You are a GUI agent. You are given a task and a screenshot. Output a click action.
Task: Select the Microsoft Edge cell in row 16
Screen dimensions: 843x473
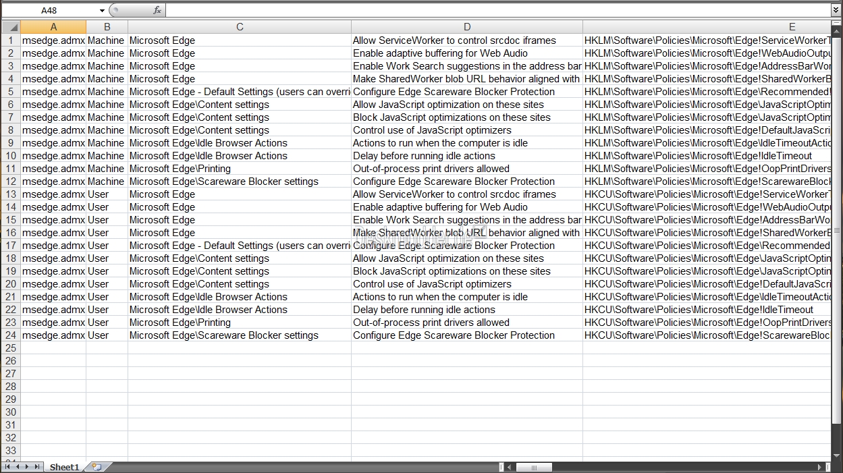240,233
